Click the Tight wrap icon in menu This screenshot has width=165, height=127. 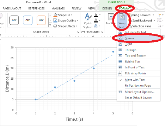(x=120, y=44)
